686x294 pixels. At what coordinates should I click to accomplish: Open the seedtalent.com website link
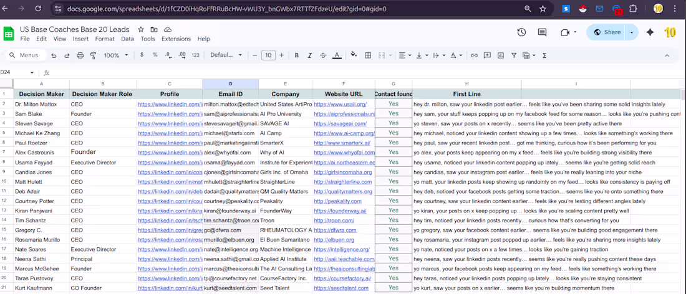341,288
